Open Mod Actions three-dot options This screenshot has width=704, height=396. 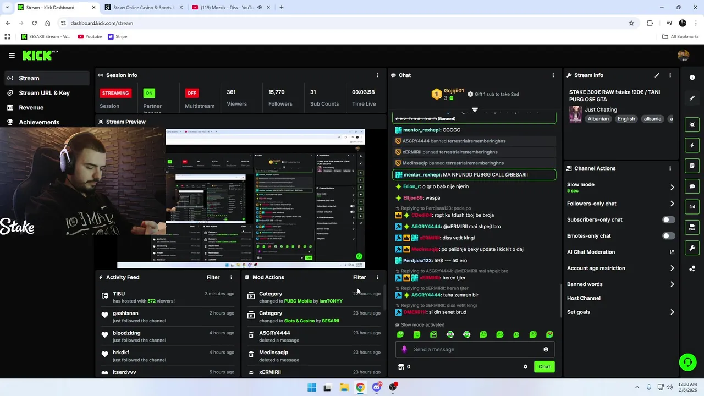(377, 277)
